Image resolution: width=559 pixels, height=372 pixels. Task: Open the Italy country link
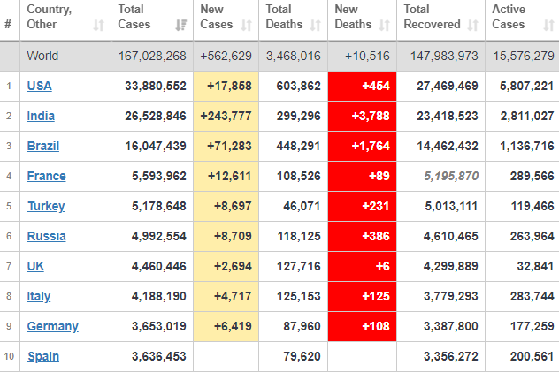[39, 296]
